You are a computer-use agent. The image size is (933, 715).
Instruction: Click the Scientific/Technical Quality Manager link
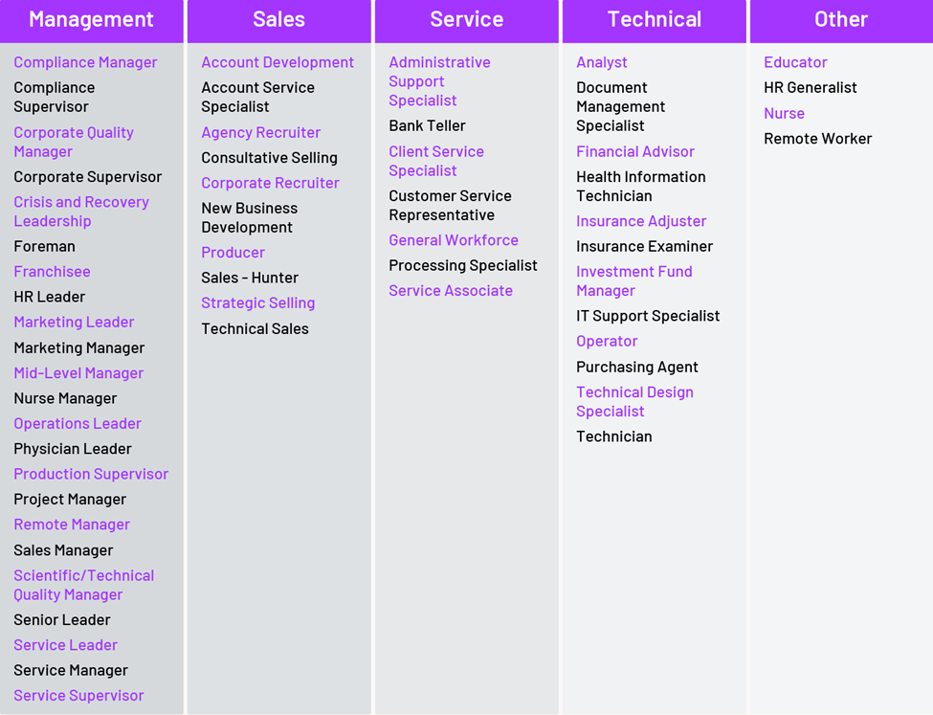pyautogui.click(x=83, y=585)
